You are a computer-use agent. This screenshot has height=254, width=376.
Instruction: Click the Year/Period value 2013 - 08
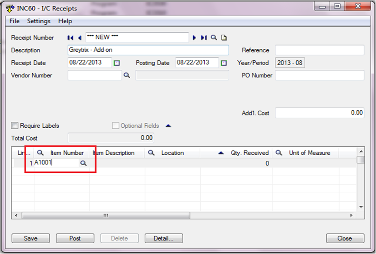[x=290, y=63]
